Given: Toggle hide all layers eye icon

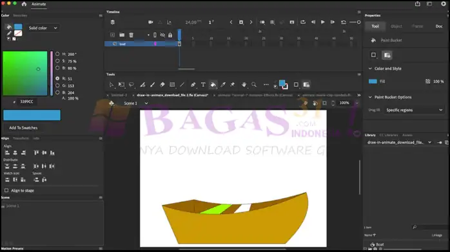Looking at the screenshot, I should (162, 35).
